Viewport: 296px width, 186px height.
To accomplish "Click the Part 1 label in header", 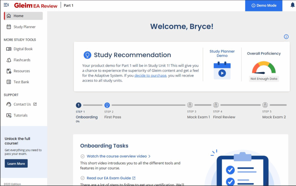I will (x=69, y=5).
